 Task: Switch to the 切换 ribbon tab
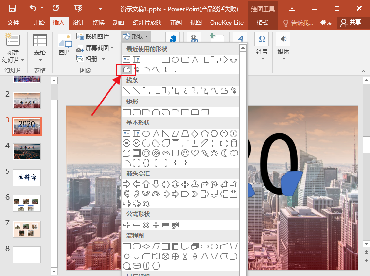pos(99,23)
